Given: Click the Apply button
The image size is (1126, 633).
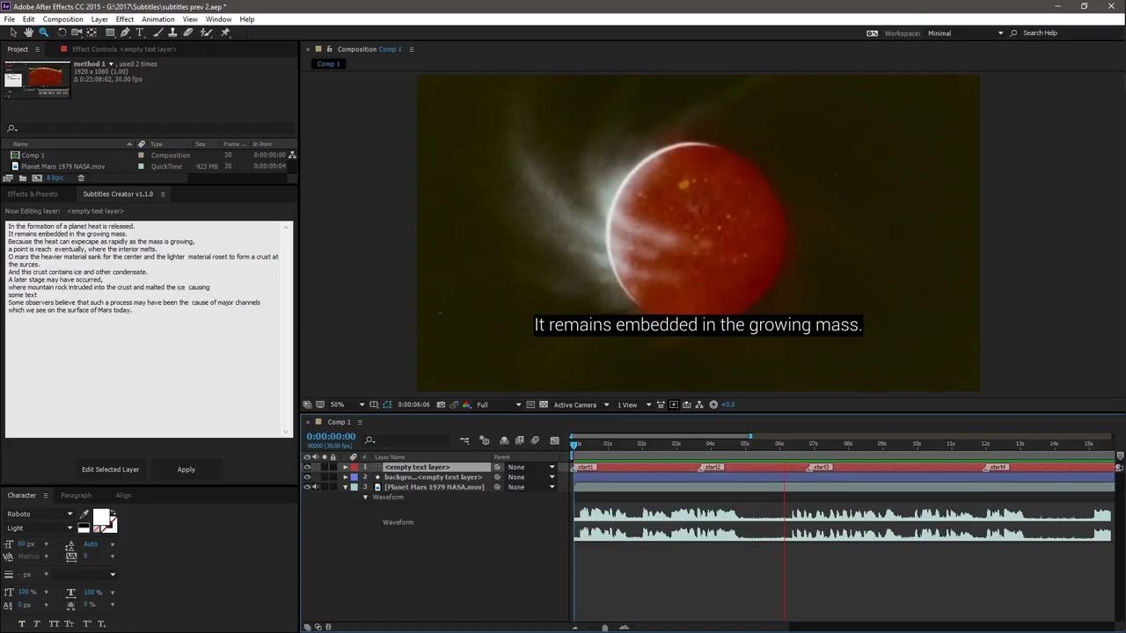Looking at the screenshot, I should click(x=186, y=469).
